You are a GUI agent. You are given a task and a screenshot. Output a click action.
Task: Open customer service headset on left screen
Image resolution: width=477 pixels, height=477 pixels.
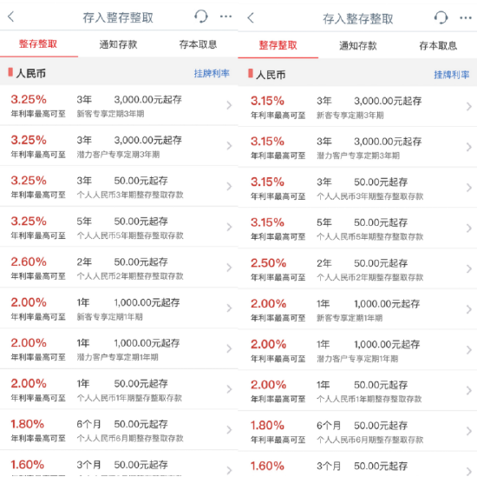click(201, 17)
